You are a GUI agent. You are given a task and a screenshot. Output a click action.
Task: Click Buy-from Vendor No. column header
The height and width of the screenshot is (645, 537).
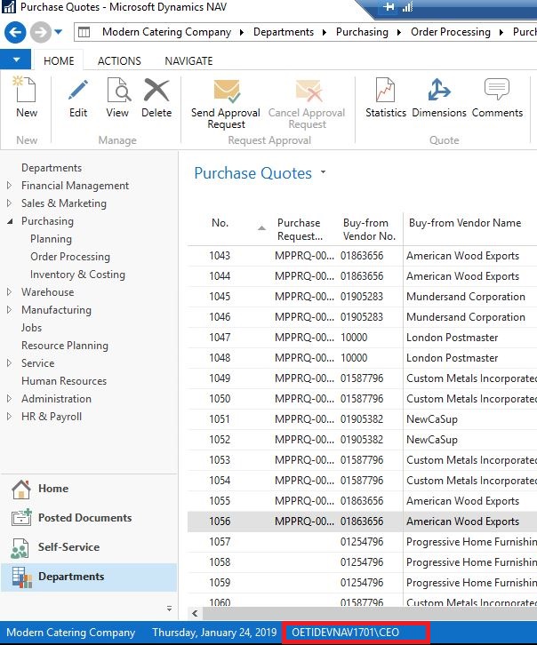pyautogui.click(x=369, y=229)
